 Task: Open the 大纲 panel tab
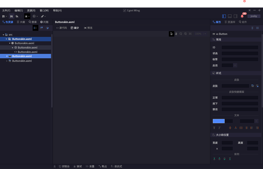click(21, 22)
